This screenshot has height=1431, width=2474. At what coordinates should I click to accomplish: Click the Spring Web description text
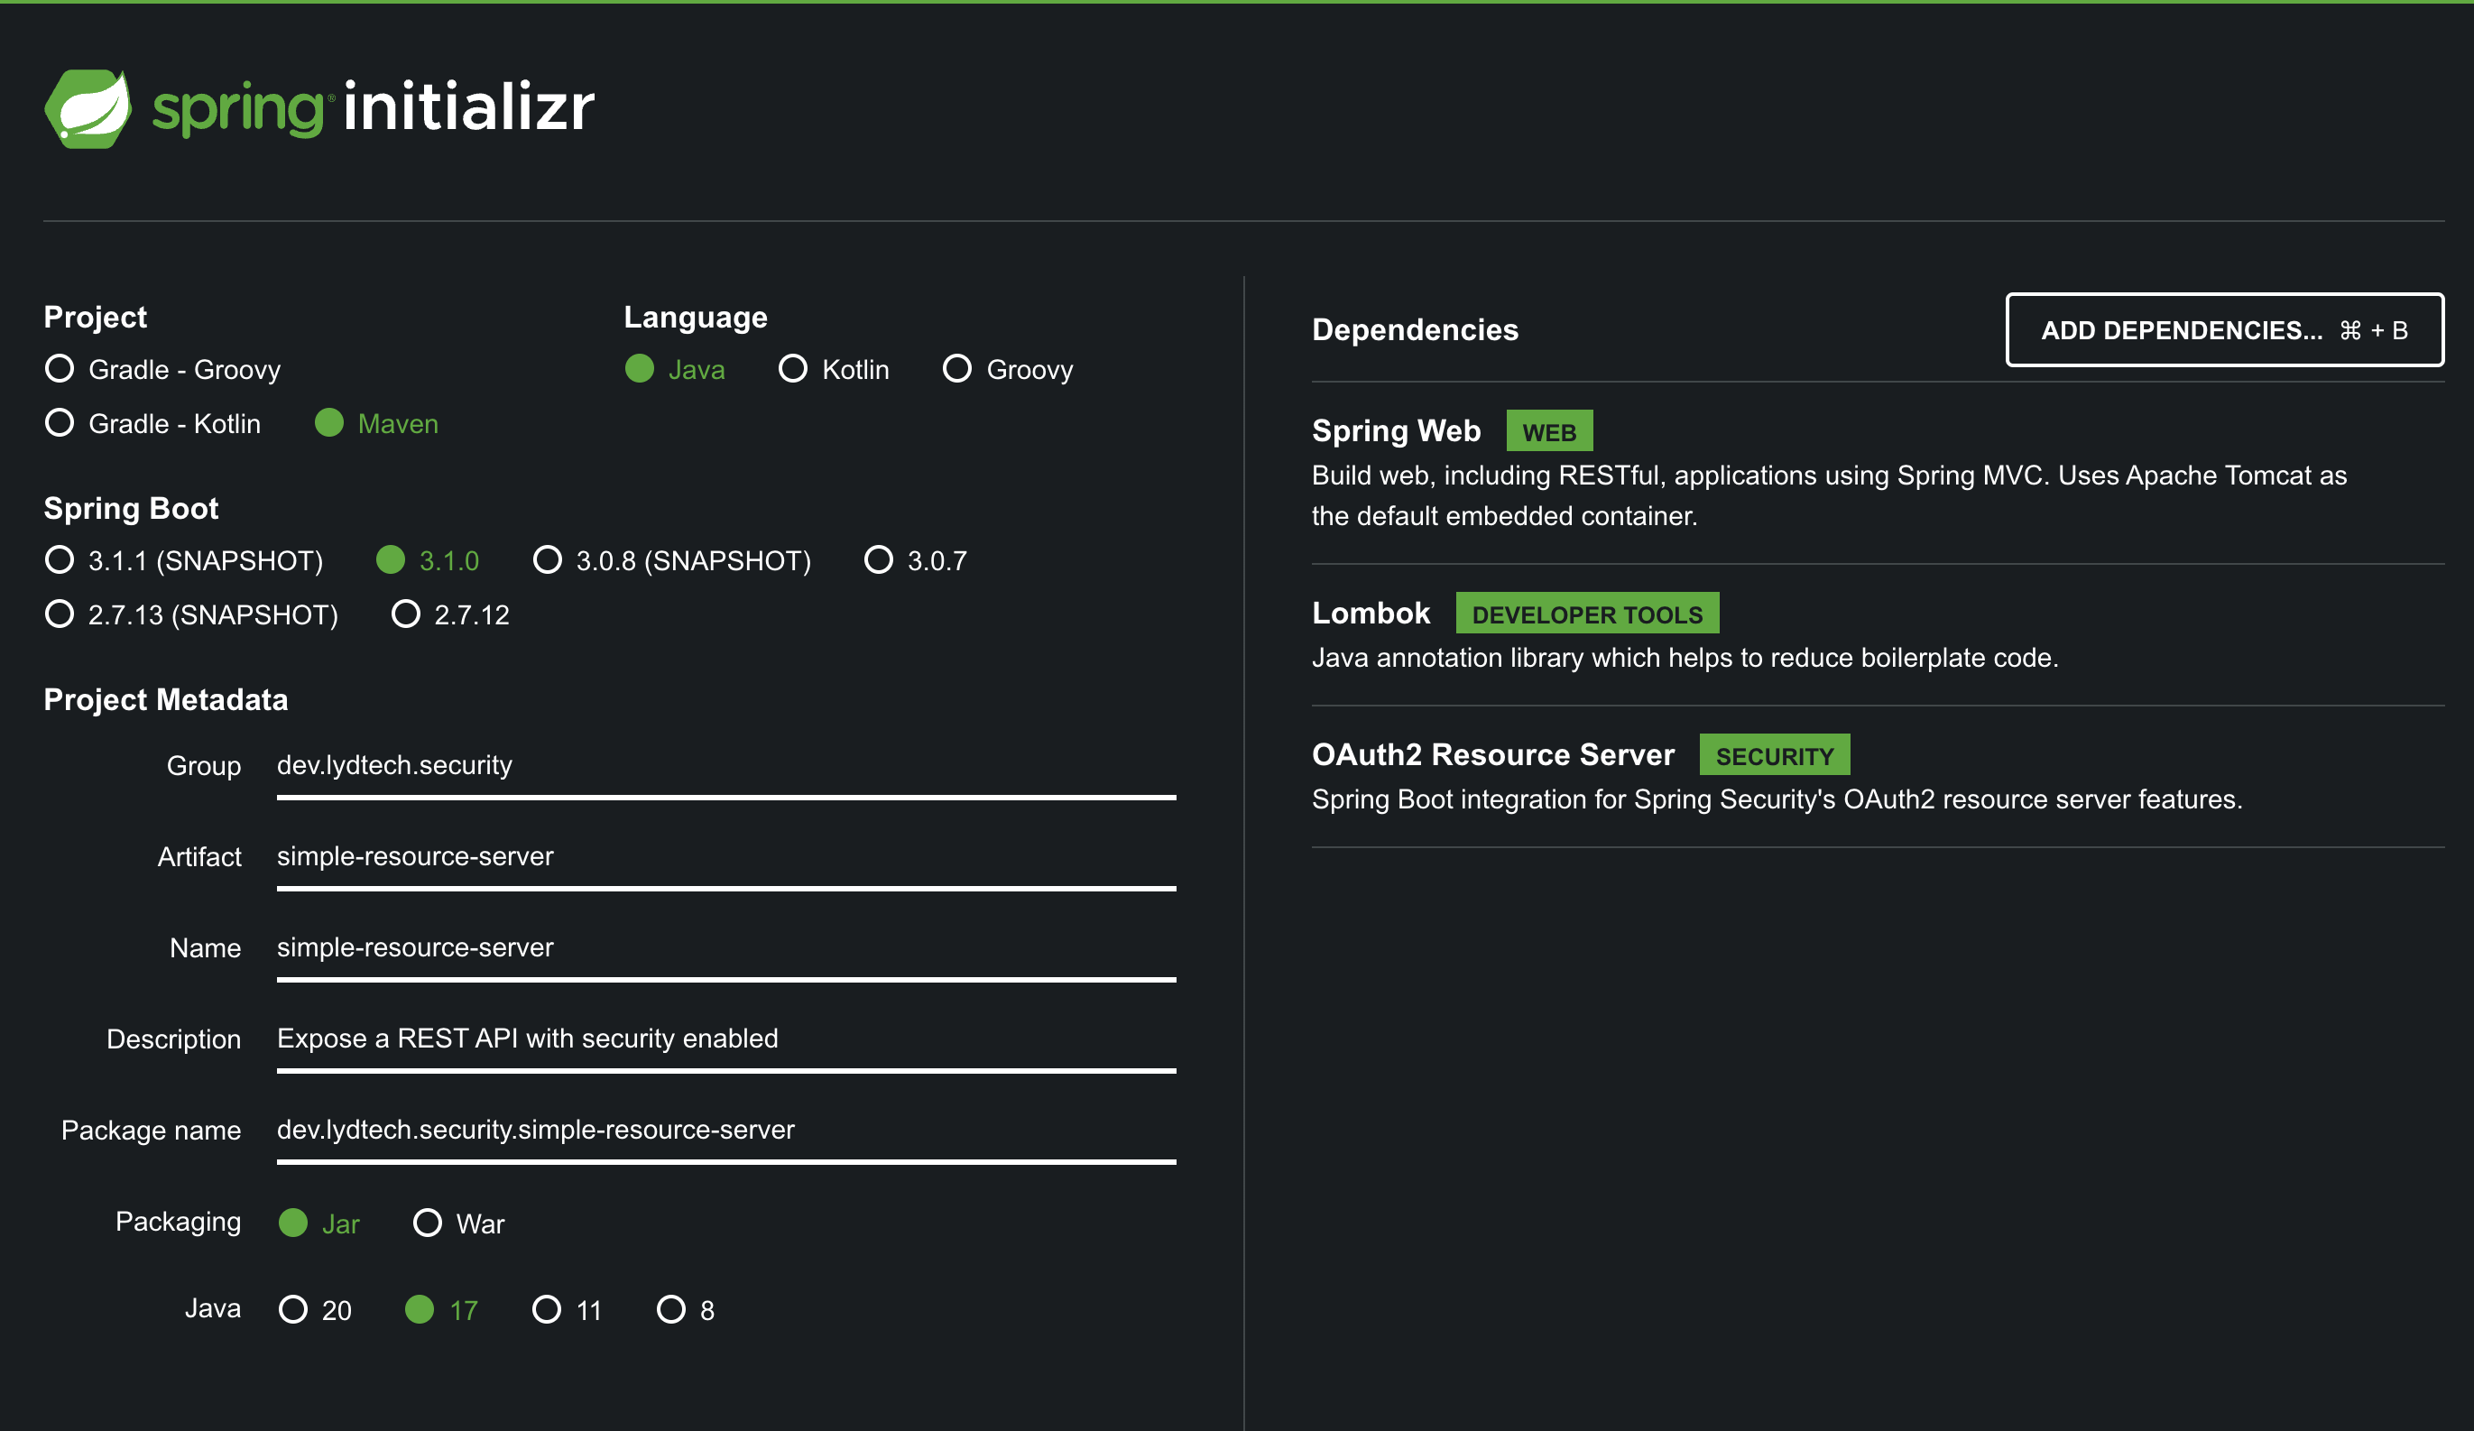pos(1829,495)
